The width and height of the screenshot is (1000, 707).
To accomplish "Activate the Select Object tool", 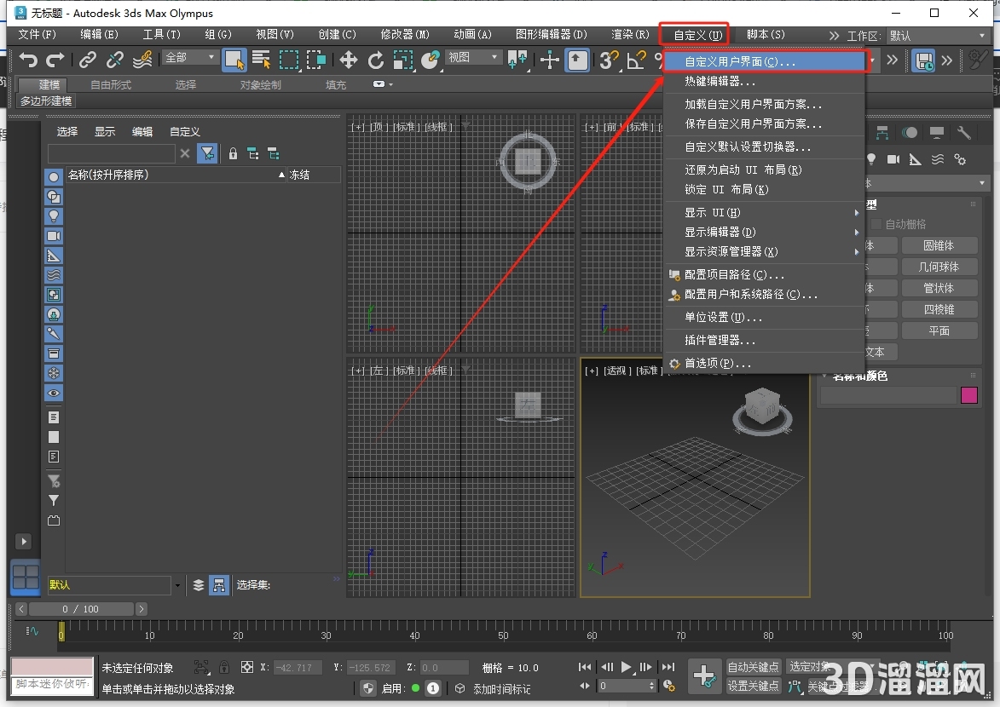I will pos(234,60).
